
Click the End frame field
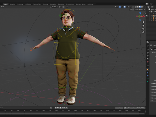pos(141,108)
